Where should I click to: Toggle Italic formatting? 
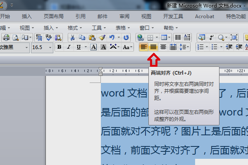[x=69, y=47]
